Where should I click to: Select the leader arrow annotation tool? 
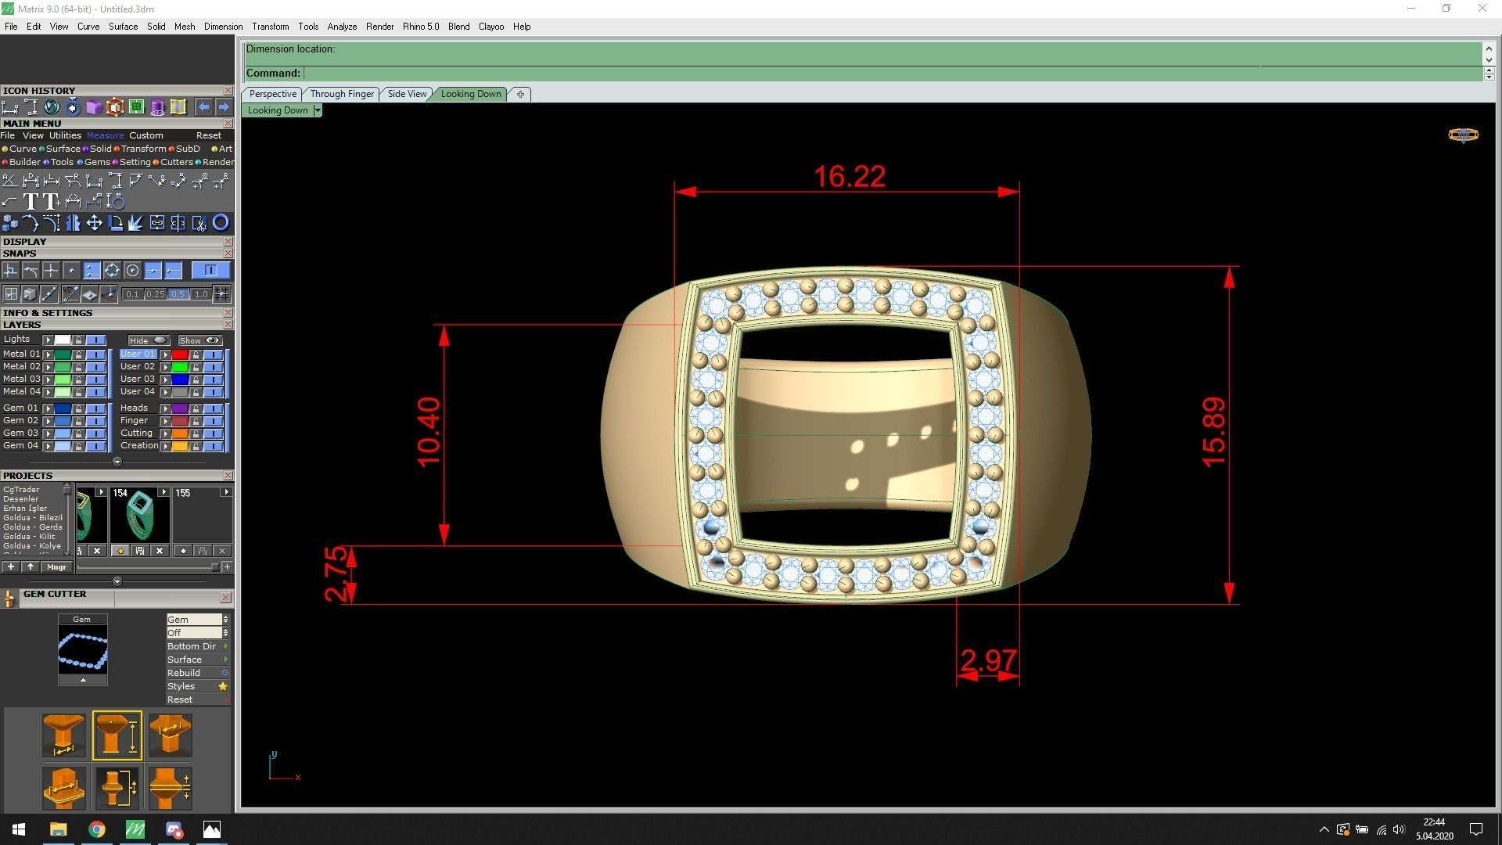coord(9,203)
